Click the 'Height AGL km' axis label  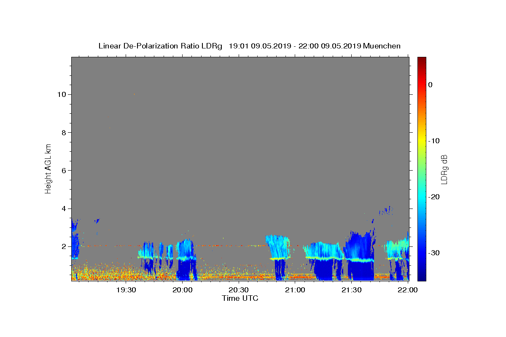(48, 168)
